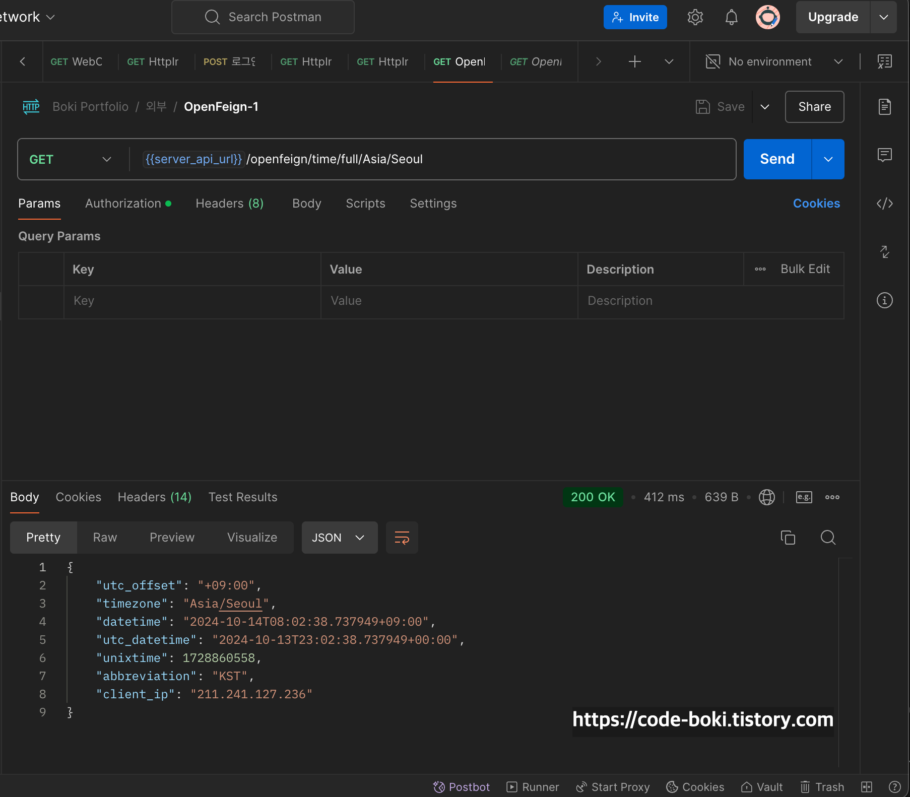This screenshot has height=797, width=910.
Task: Click Start Proxy in status bar
Action: tap(613, 787)
